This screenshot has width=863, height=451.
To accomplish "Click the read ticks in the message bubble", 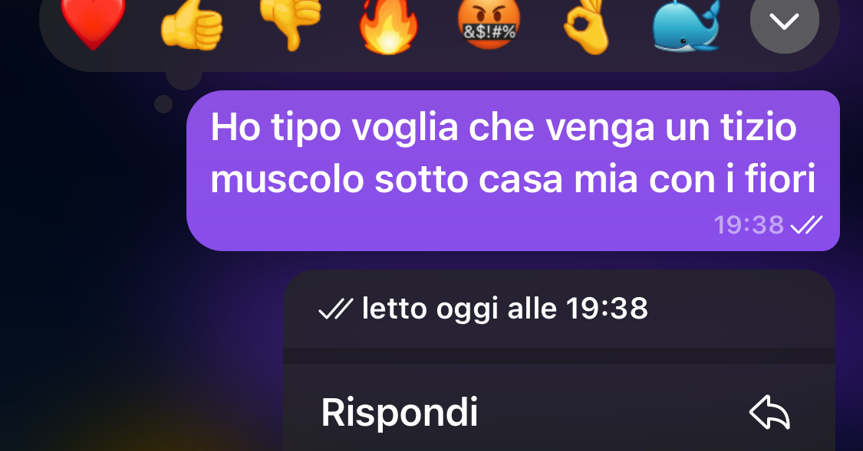I will [x=806, y=224].
